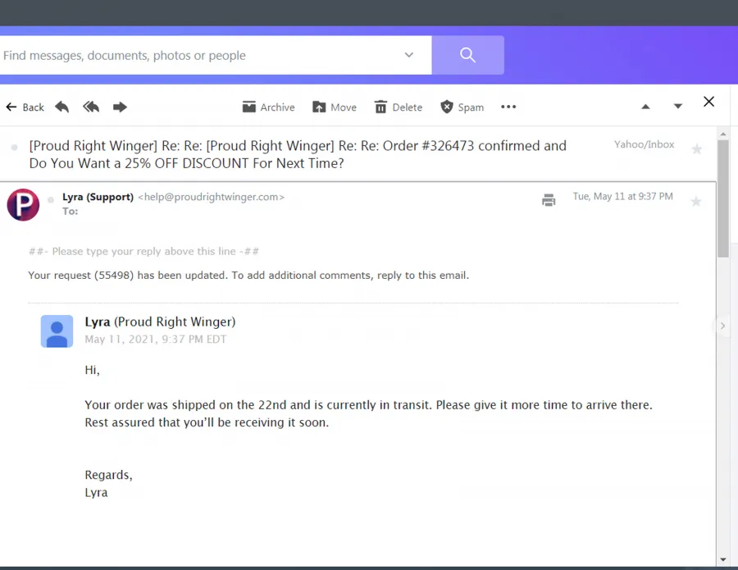Expand the right side panel chevron

coord(722,326)
